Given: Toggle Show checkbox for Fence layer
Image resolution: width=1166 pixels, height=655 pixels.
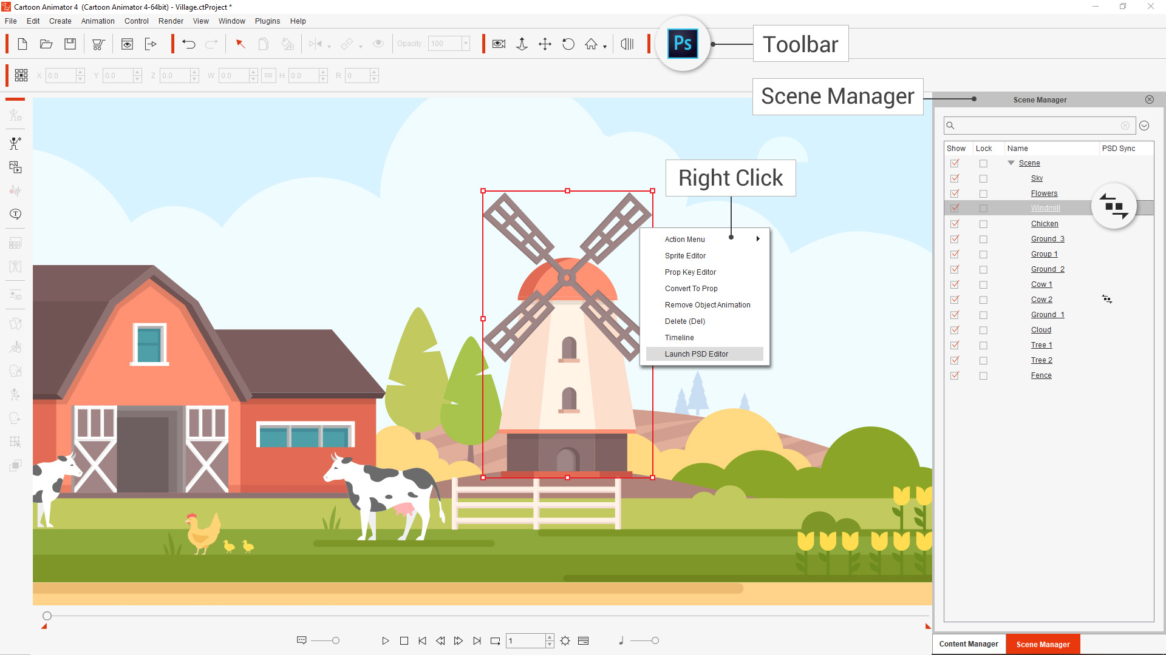Looking at the screenshot, I should pyautogui.click(x=955, y=375).
